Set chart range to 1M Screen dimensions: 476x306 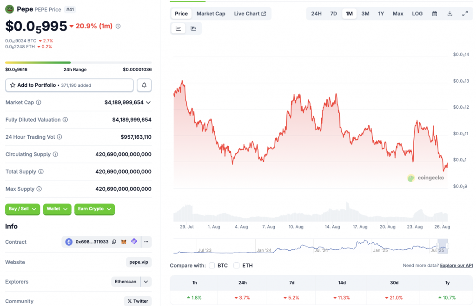tap(349, 13)
